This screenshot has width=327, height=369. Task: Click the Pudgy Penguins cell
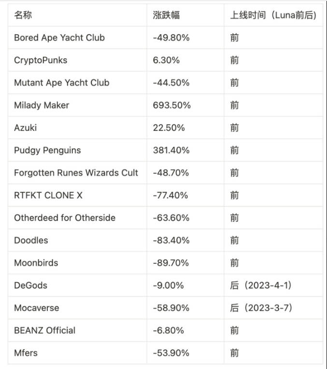(47, 150)
